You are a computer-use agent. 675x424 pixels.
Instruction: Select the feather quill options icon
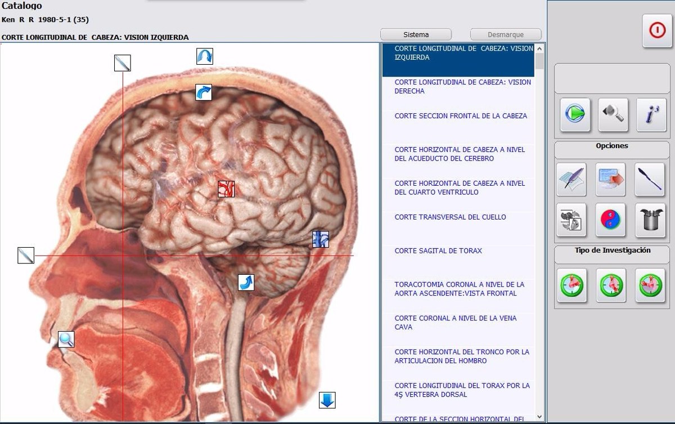(x=571, y=180)
